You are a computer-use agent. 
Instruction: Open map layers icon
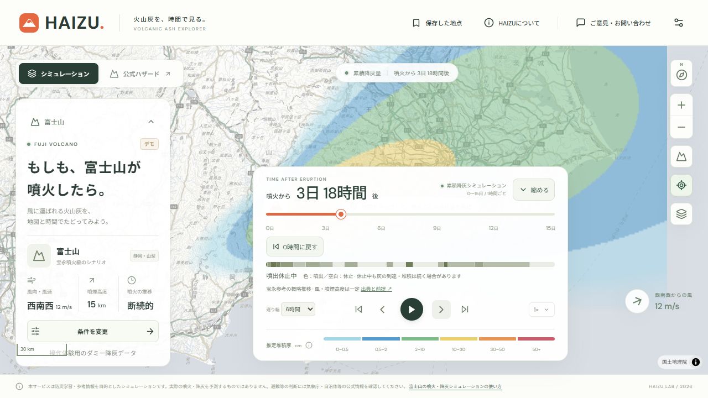point(681,214)
